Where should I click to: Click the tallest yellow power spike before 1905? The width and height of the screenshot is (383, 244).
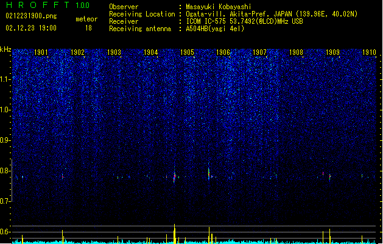pos(174,234)
